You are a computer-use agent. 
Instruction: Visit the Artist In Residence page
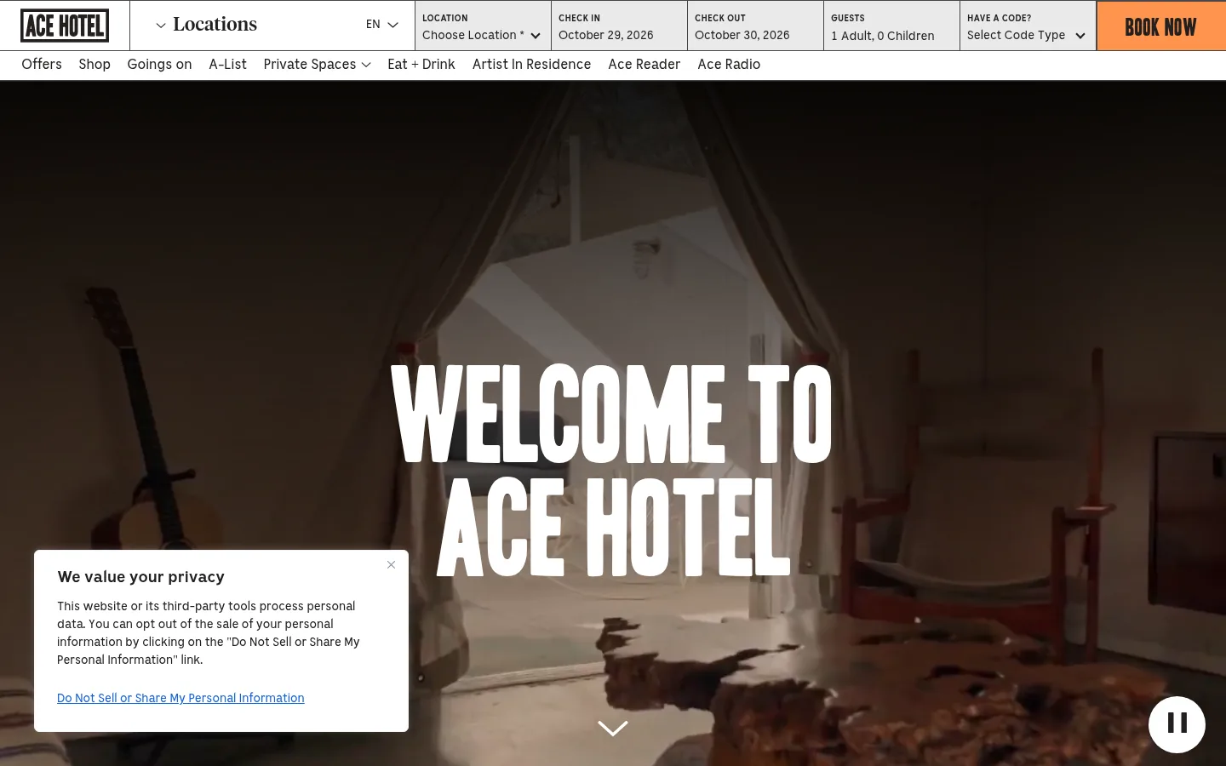pyautogui.click(x=531, y=65)
